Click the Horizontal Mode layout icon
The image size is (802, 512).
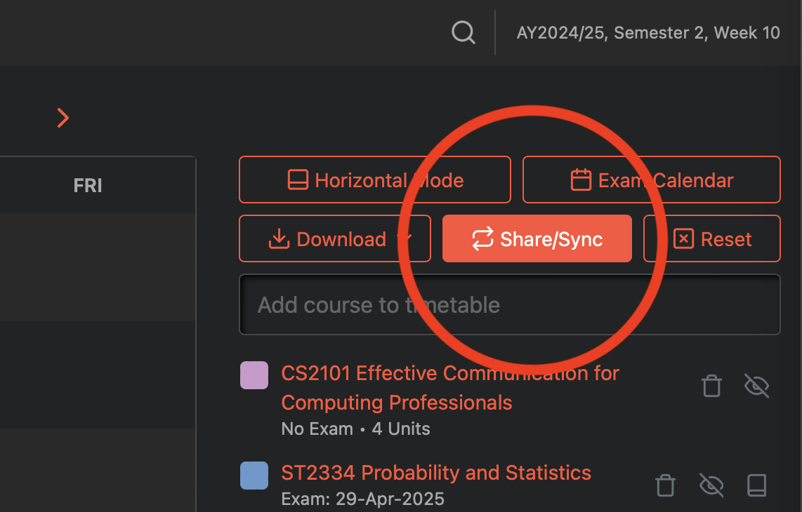pos(298,180)
